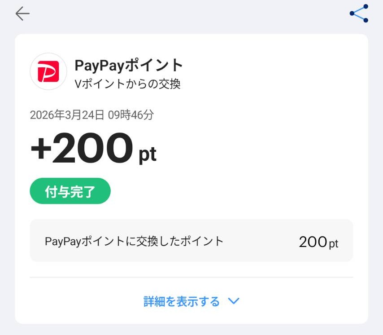383x335 pixels.
Task: Tap the back arrow
Action: [22, 14]
